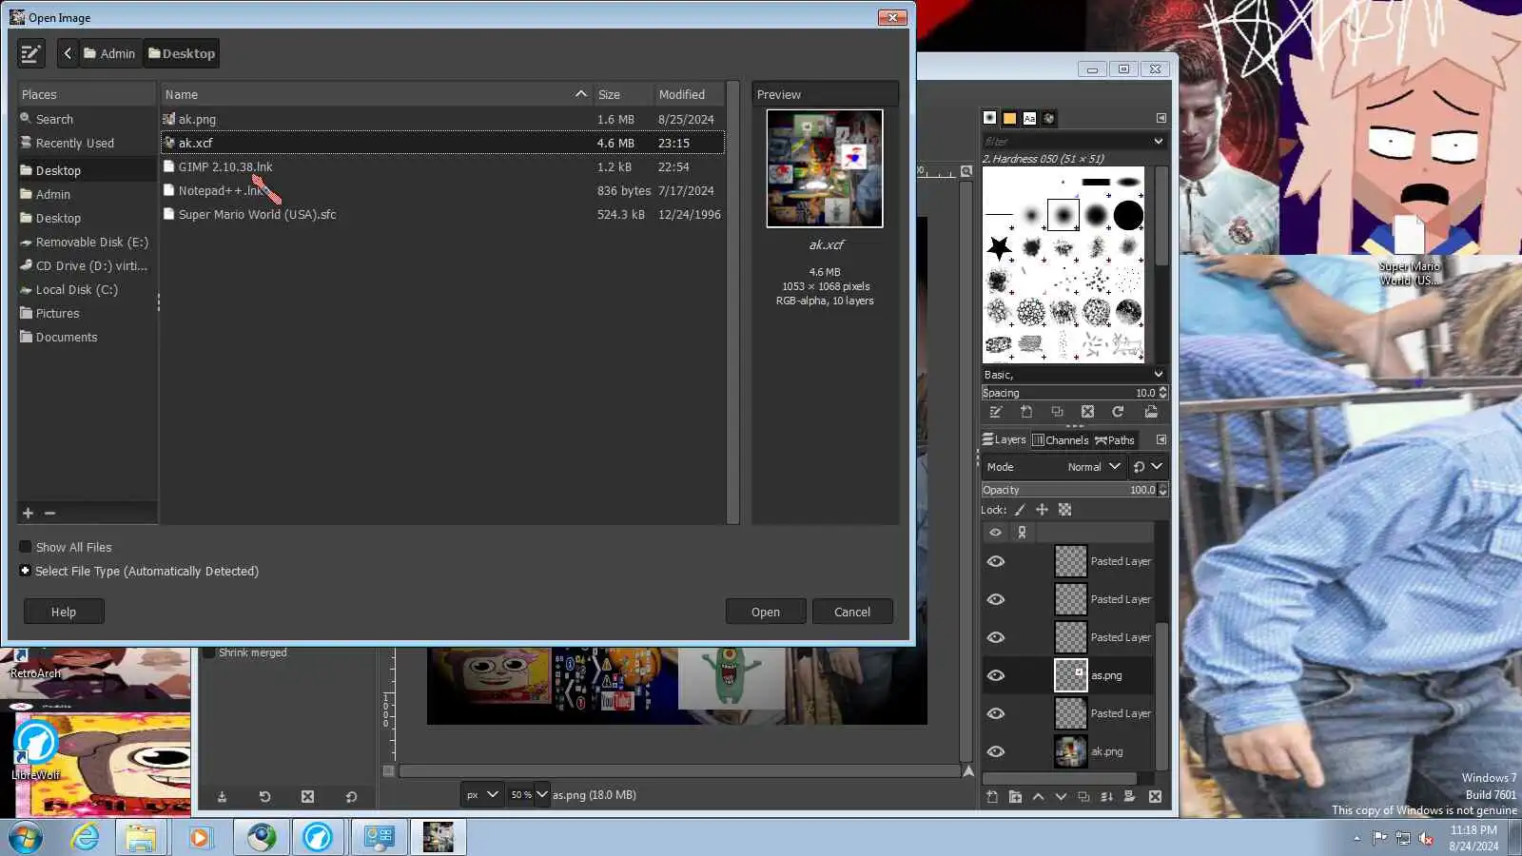Image resolution: width=1522 pixels, height=856 pixels.
Task: Toggle lock alpha channel icon
Action: click(1064, 511)
